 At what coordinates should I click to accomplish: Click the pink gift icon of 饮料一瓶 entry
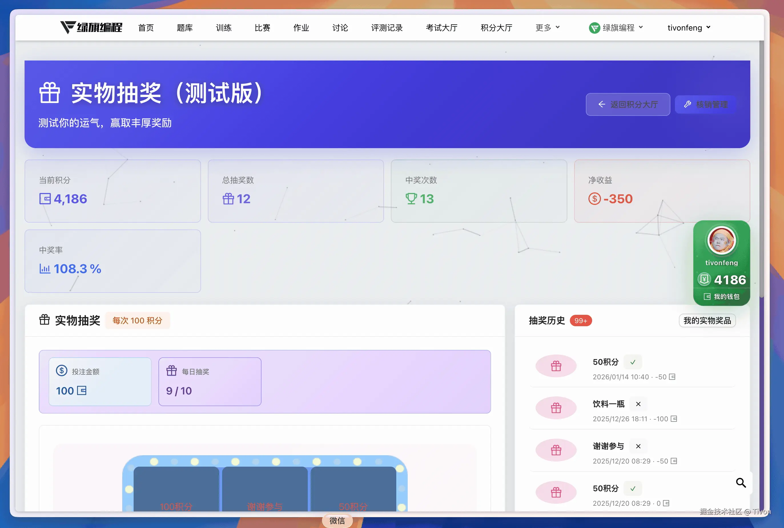pos(555,408)
